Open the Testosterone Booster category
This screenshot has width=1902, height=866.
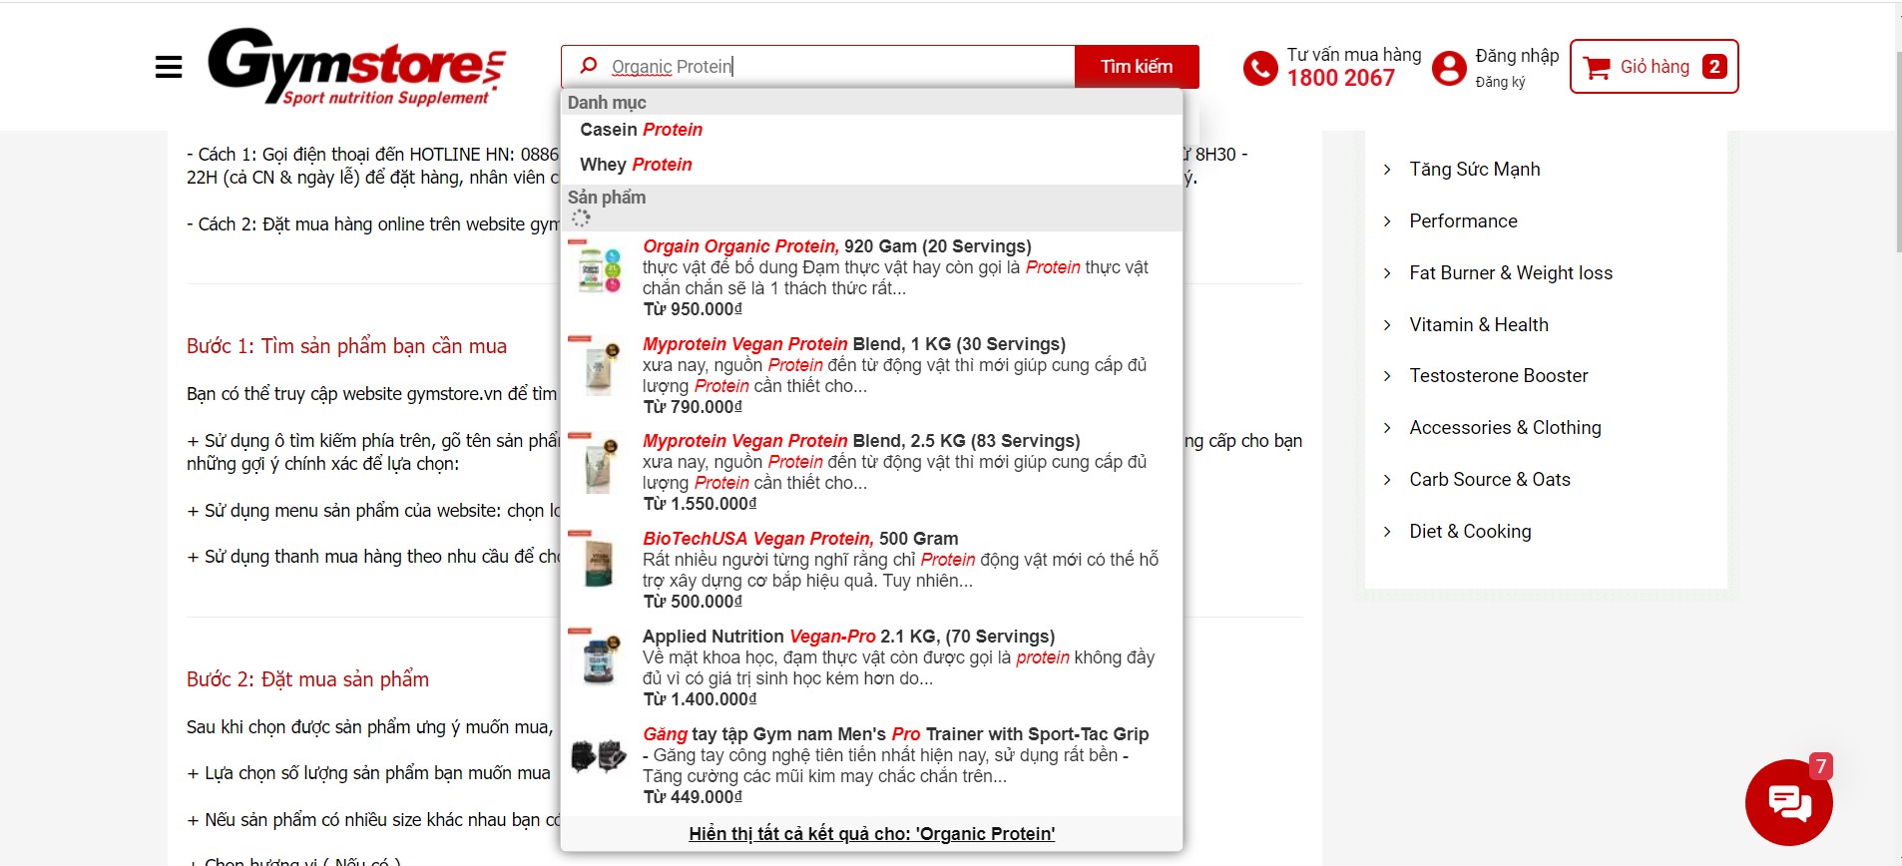pyautogui.click(x=1499, y=376)
